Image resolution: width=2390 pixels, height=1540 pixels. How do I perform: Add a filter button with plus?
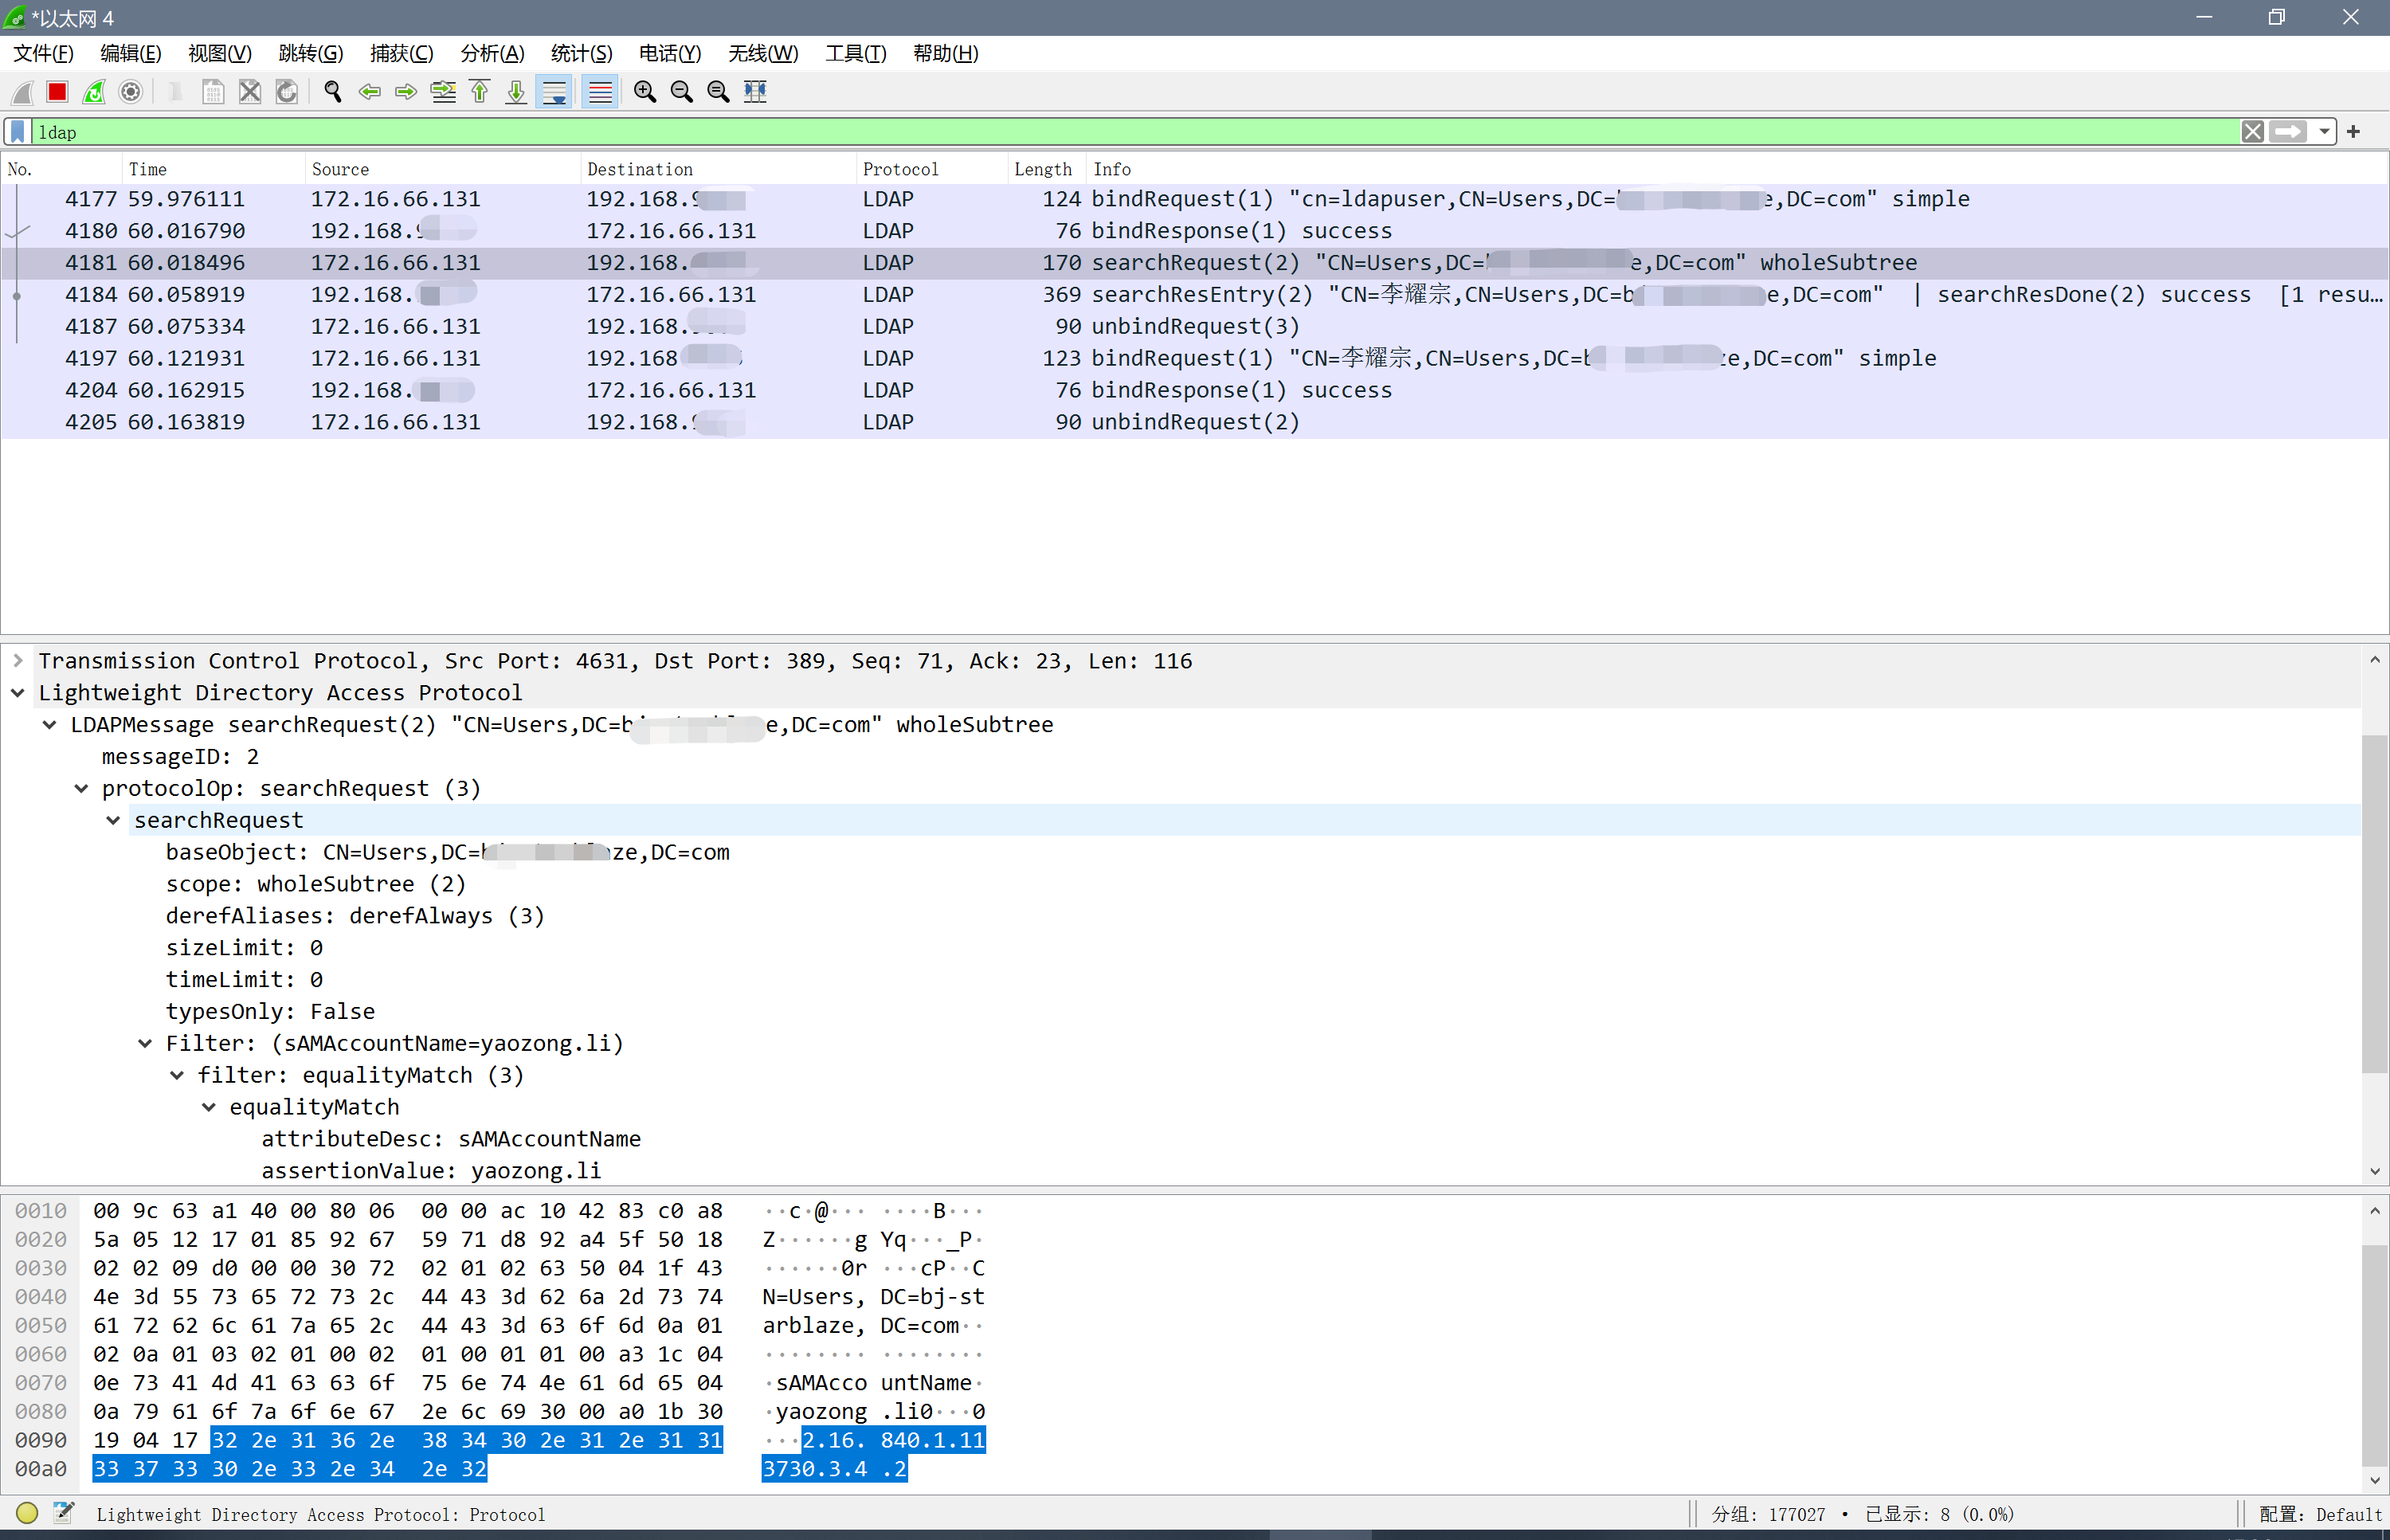[x=2354, y=132]
